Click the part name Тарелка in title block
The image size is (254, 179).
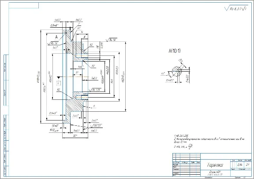(x=215, y=165)
